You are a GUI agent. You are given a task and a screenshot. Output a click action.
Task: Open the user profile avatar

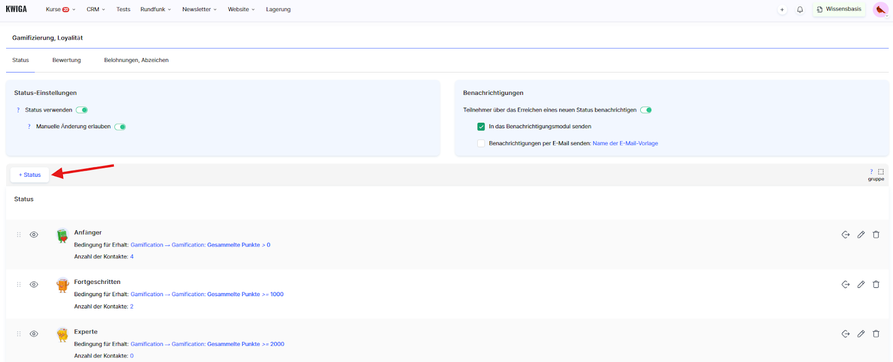[x=881, y=9]
